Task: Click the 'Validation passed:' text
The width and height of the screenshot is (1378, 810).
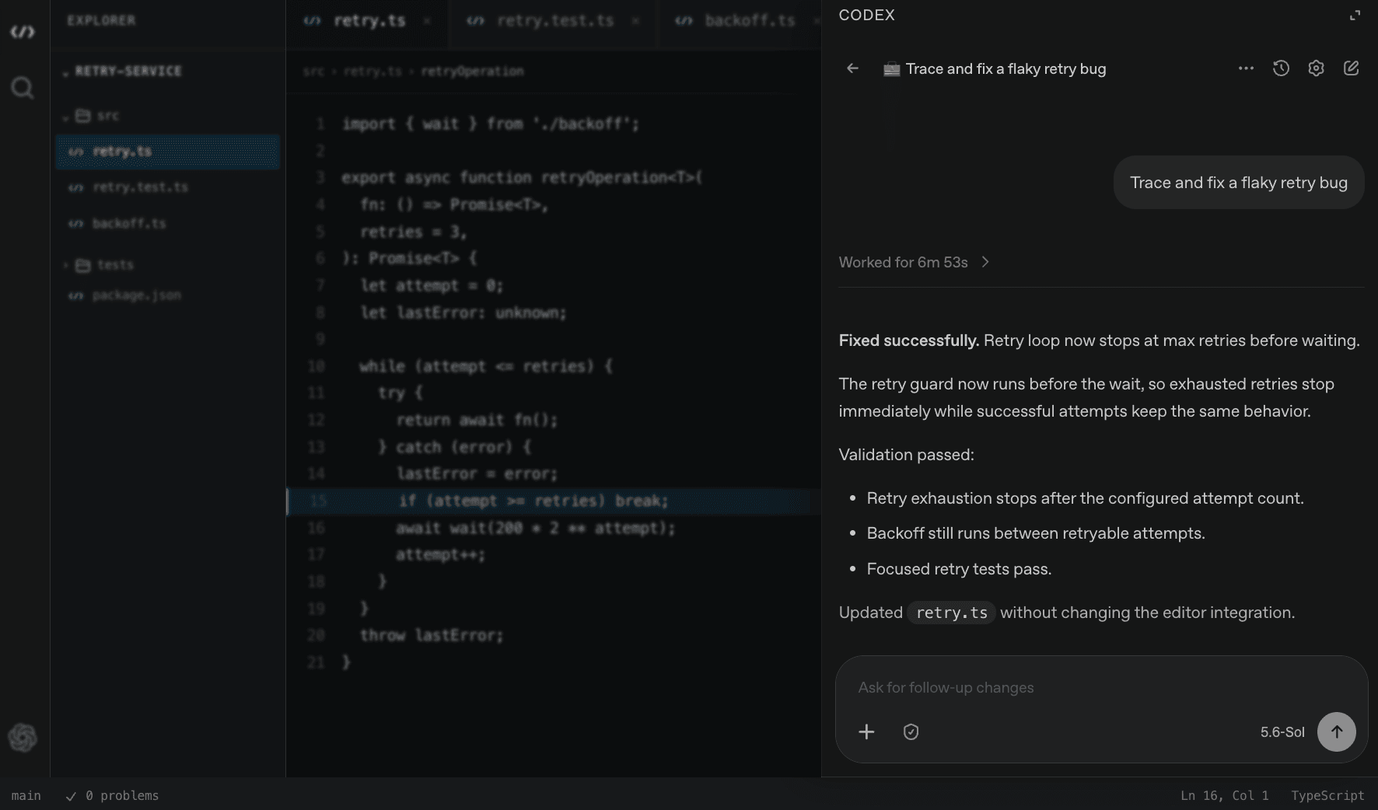Action: [x=906, y=455]
